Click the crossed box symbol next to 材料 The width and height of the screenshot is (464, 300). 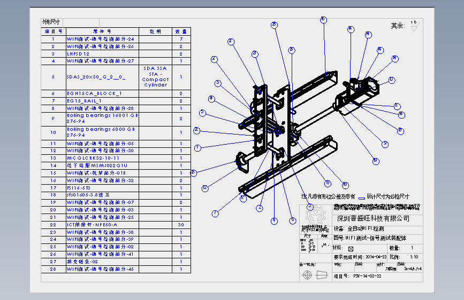351,249
